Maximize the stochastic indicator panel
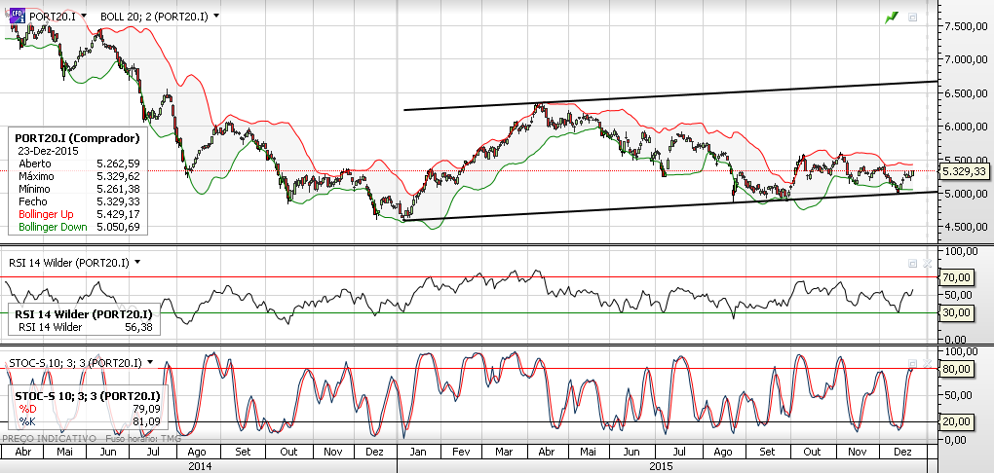The image size is (994, 473). click(913, 363)
